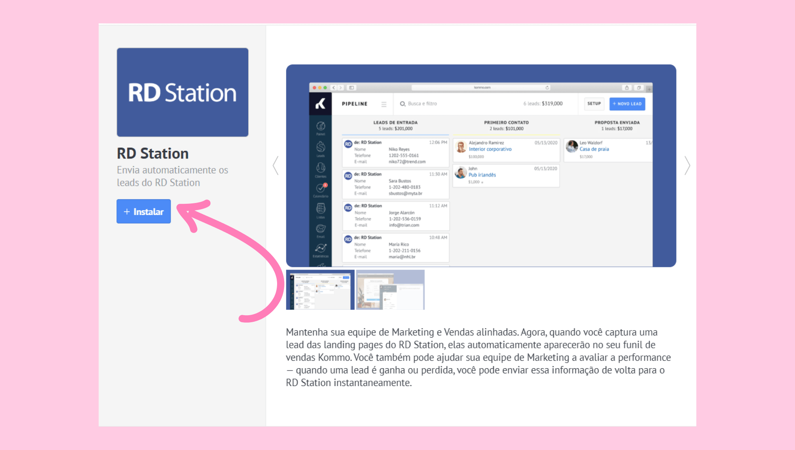
Task: Open the Estatísticas chart icon
Action: [x=320, y=248]
